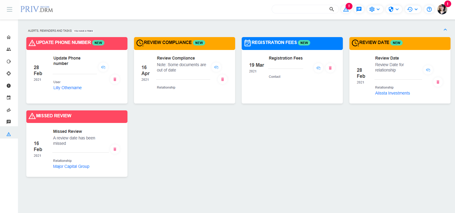Expand the settings gear dropdown
This screenshot has height=213, width=455.
click(375, 9)
